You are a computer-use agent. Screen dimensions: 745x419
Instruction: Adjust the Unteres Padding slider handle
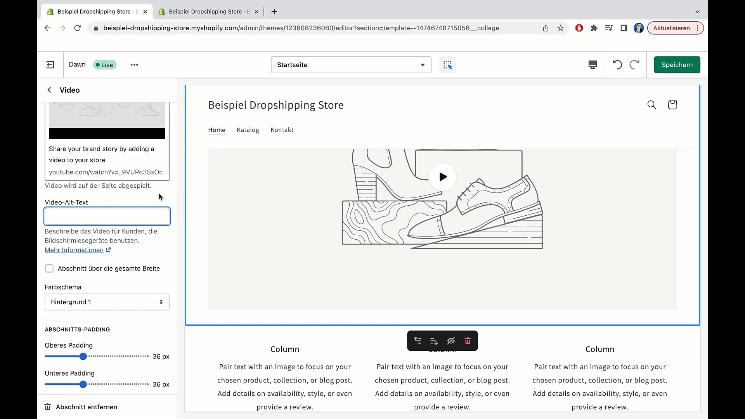coord(83,384)
